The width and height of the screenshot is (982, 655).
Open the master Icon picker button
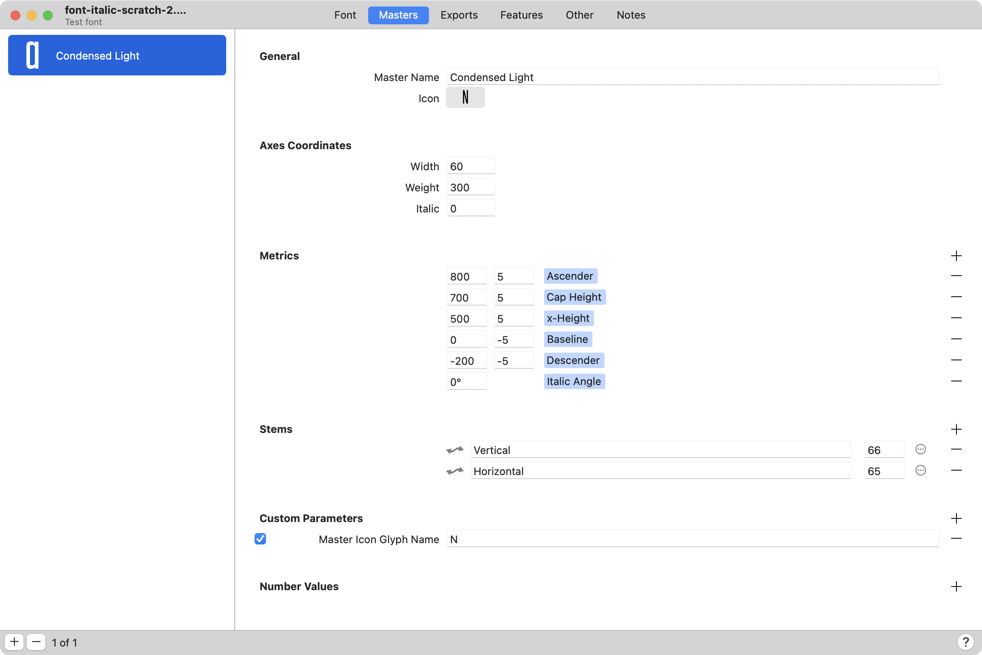(465, 98)
